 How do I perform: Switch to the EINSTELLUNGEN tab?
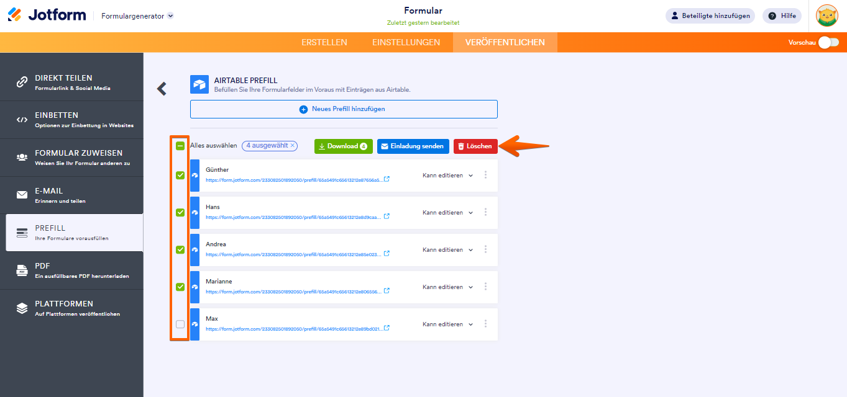[x=406, y=42]
